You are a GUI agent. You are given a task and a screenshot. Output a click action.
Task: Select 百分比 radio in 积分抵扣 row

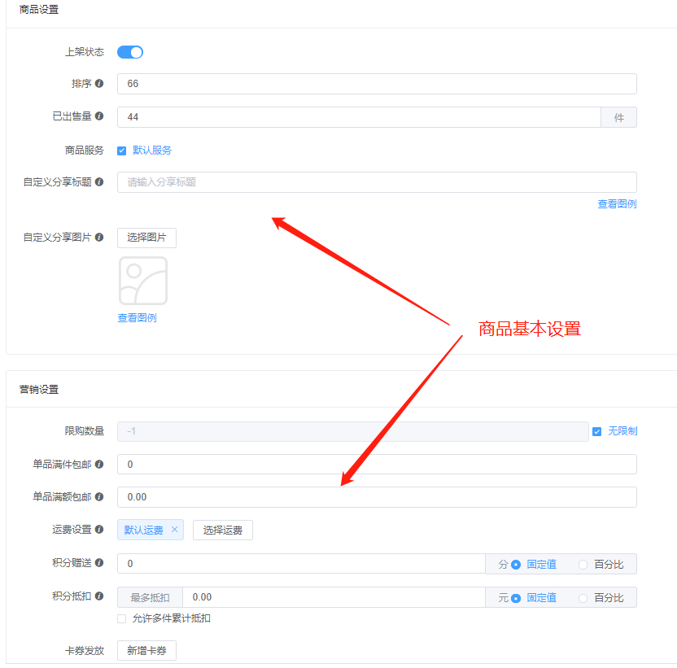[583, 598]
